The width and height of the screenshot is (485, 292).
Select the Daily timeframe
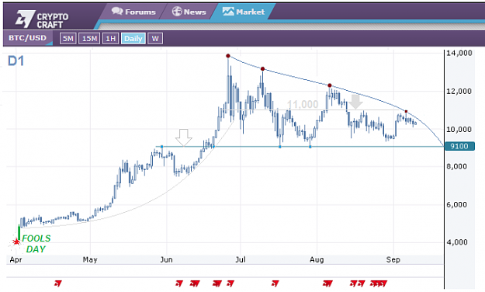click(x=133, y=39)
